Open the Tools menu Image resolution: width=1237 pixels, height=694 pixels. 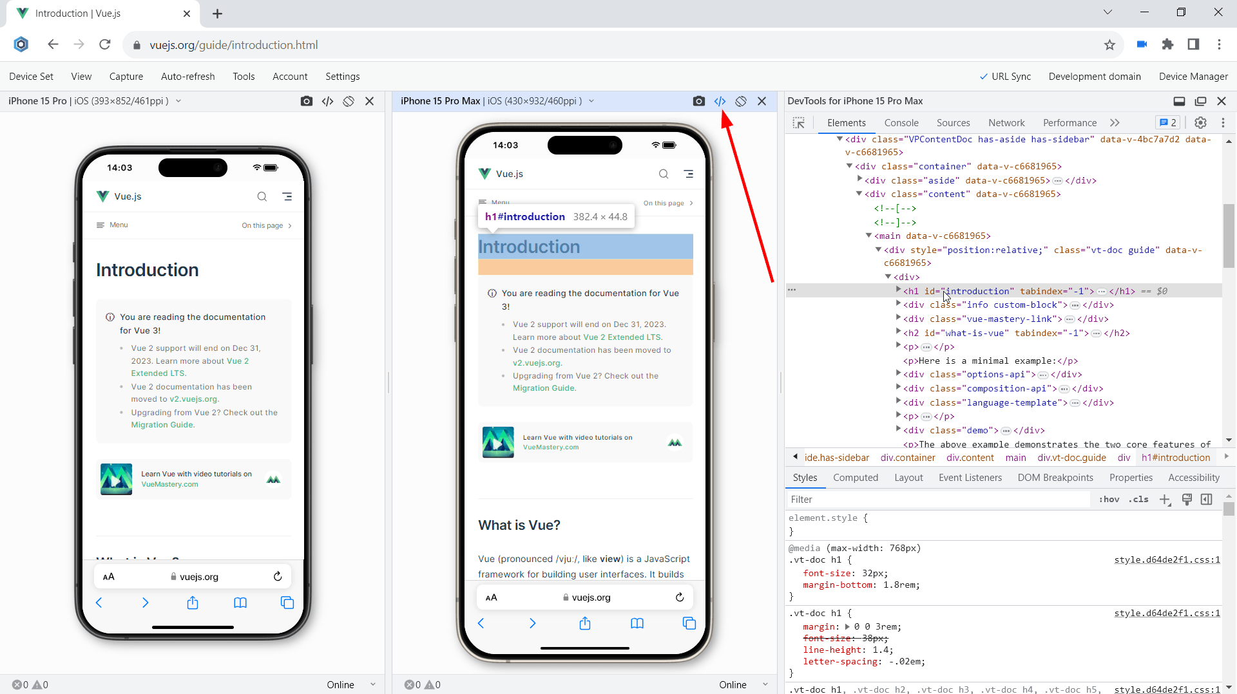pos(244,76)
